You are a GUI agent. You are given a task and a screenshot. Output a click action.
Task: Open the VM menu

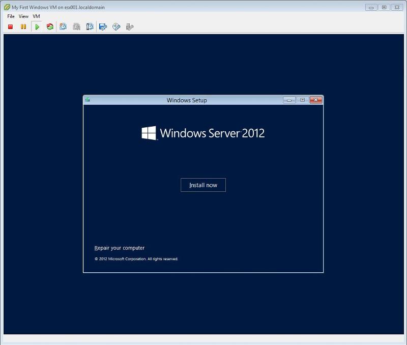36,16
